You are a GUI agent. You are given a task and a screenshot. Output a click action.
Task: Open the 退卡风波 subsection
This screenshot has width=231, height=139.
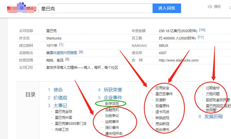click(x=162, y=112)
